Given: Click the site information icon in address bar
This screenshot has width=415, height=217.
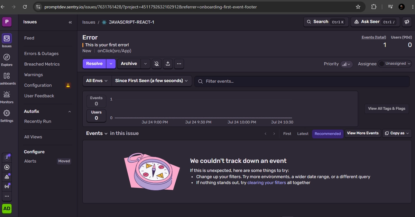Looking at the screenshot, I should point(39,7).
